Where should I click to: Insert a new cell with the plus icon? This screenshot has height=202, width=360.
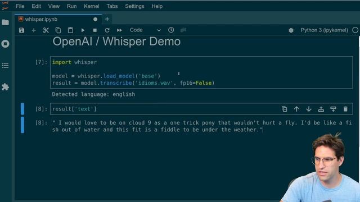[x=34, y=30]
